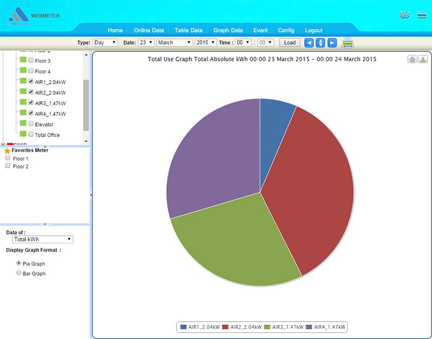Check the Floor 4 checkbox
Viewport: 432px width, 339px height.
(x=31, y=71)
